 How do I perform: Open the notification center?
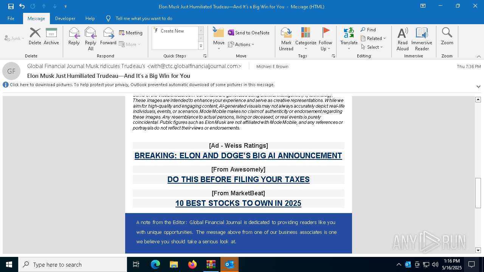pos(472,264)
